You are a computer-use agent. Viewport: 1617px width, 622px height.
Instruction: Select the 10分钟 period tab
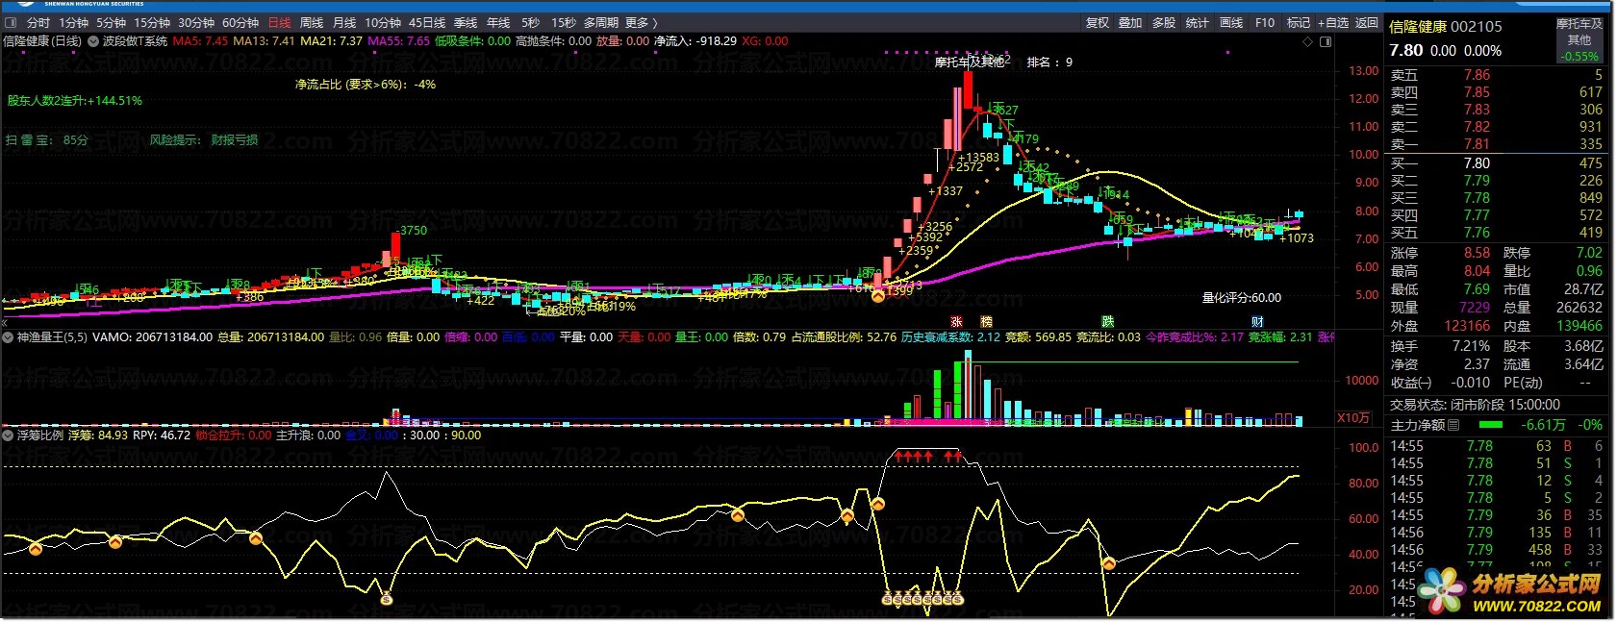point(383,23)
